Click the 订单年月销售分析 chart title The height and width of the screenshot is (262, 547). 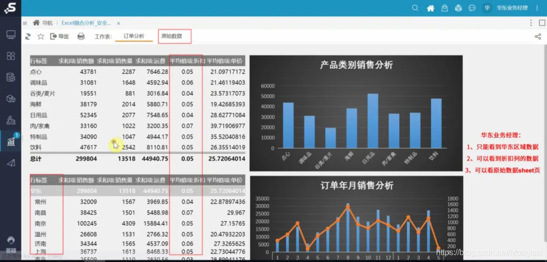point(357,185)
